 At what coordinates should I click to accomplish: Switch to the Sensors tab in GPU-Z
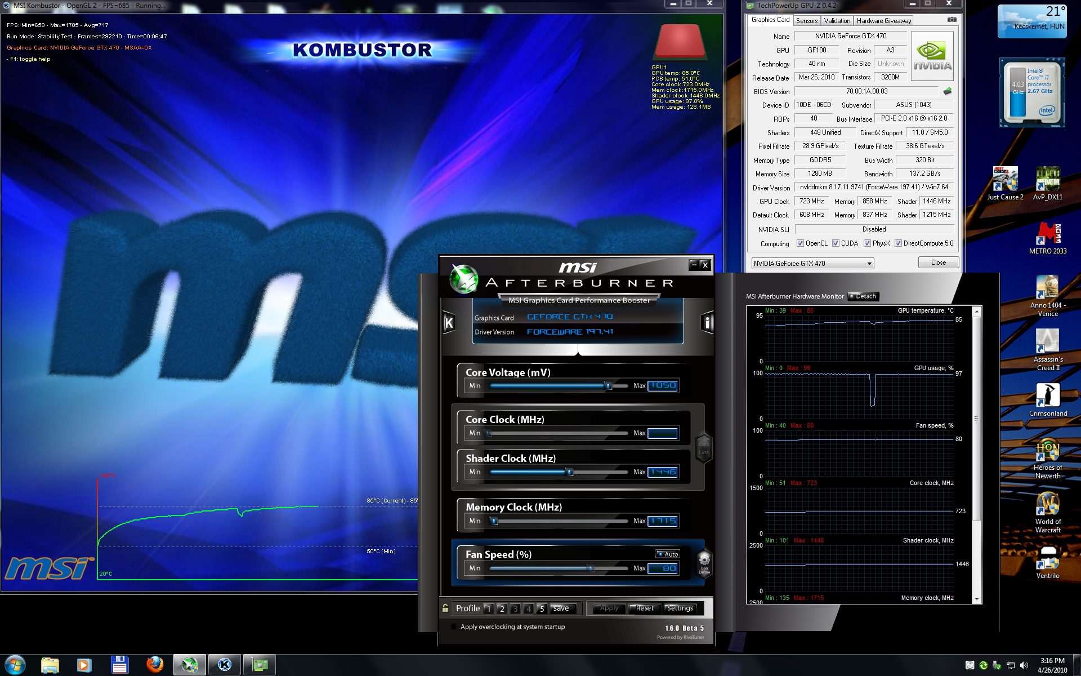807,21
